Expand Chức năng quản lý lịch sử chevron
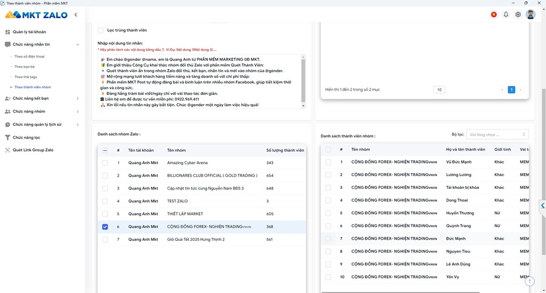This screenshot has height=293, width=546. click(78, 125)
